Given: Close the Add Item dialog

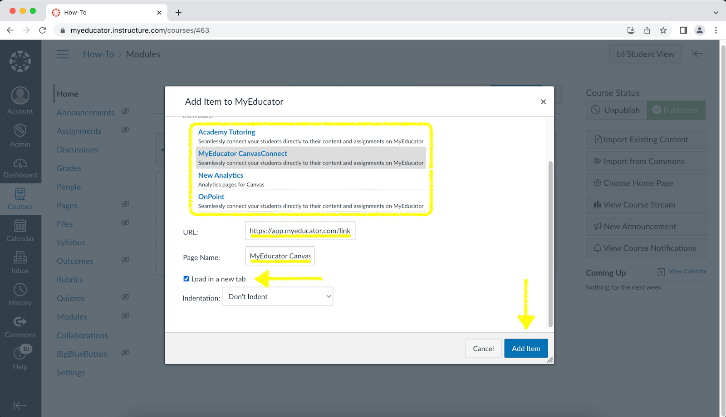Looking at the screenshot, I should (x=543, y=102).
